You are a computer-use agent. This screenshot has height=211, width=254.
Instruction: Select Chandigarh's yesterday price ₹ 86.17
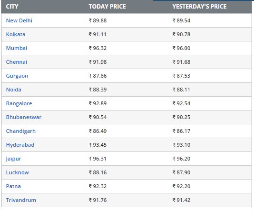point(181,131)
